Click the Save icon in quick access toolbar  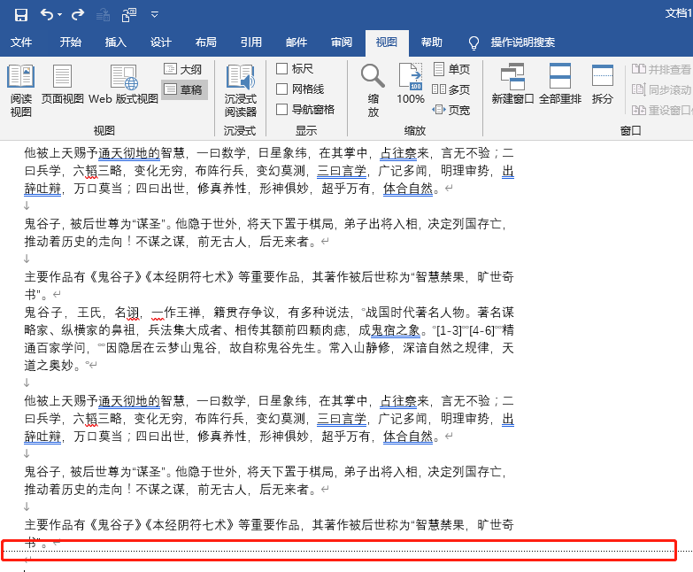tap(20, 14)
